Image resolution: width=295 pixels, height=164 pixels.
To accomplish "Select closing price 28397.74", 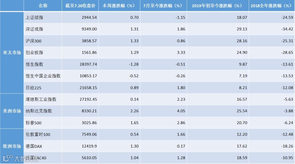I will (x=88, y=64).
